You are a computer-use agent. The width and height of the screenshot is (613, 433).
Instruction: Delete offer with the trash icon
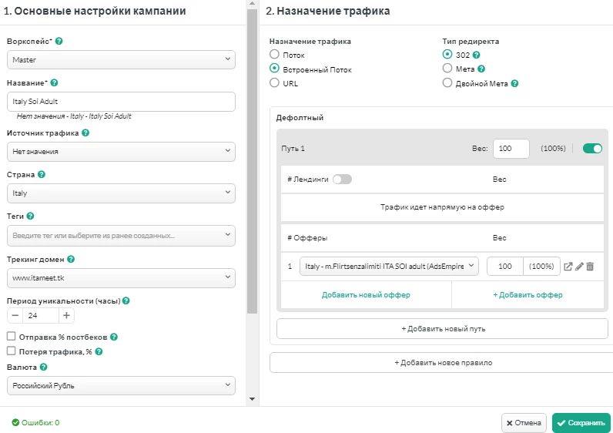click(x=591, y=267)
